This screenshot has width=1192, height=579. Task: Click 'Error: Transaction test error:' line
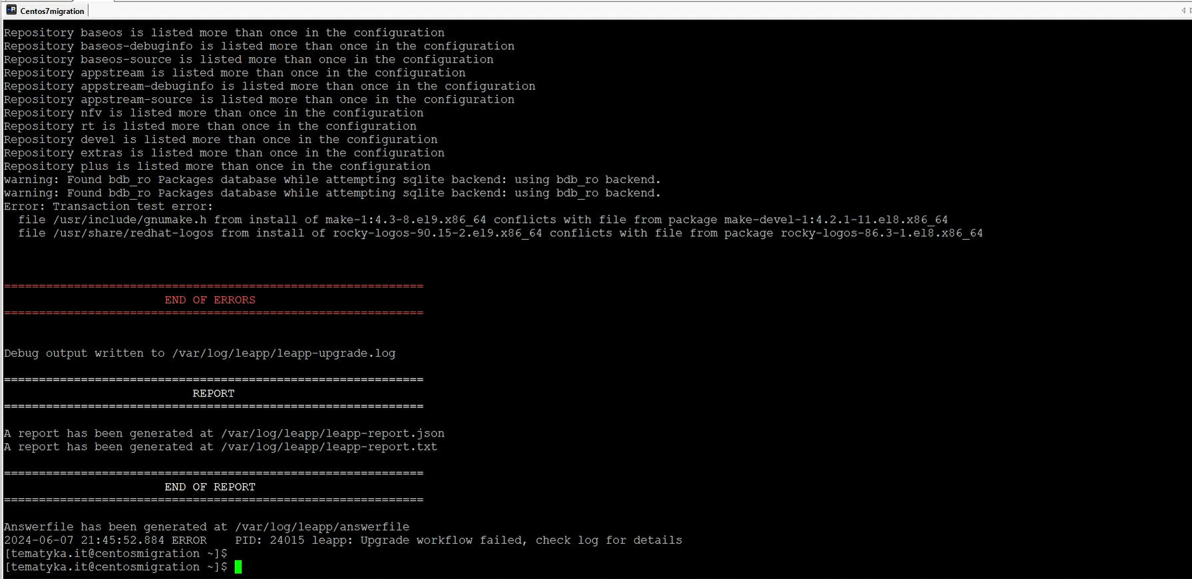point(108,206)
